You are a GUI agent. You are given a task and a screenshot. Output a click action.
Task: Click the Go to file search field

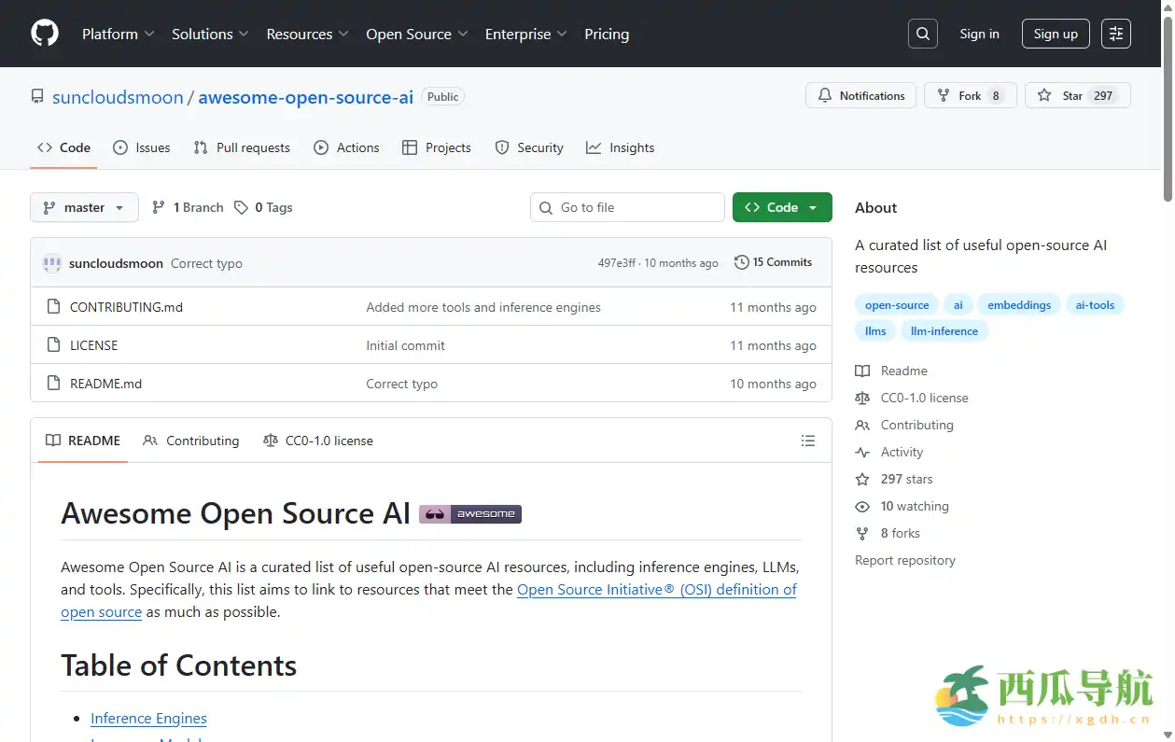(x=626, y=207)
